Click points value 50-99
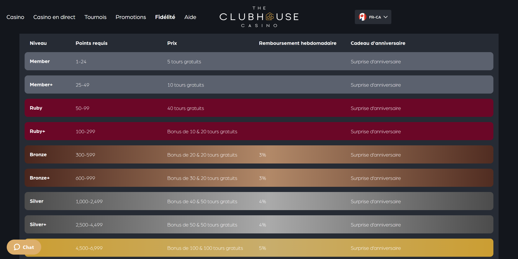The height and width of the screenshot is (259, 518). pyautogui.click(x=83, y=108)
